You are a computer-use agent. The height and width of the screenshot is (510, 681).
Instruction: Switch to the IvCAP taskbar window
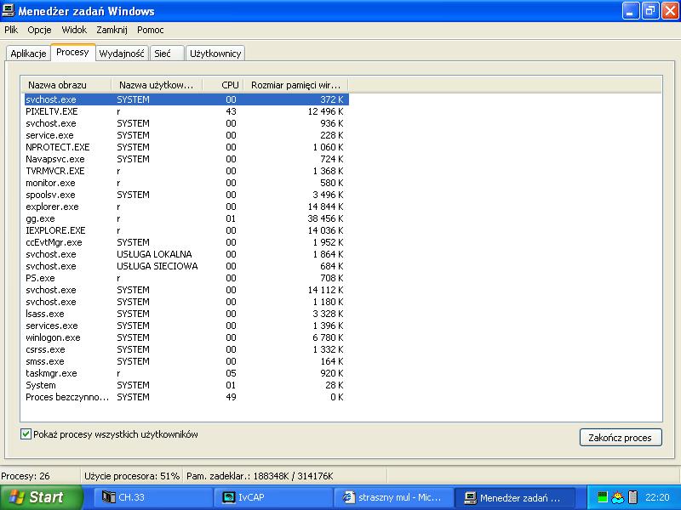click(x=273, y=497)
